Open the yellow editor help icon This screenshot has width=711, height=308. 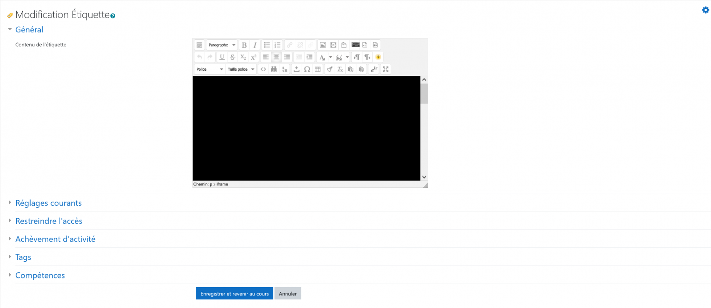tap(378, 57)
